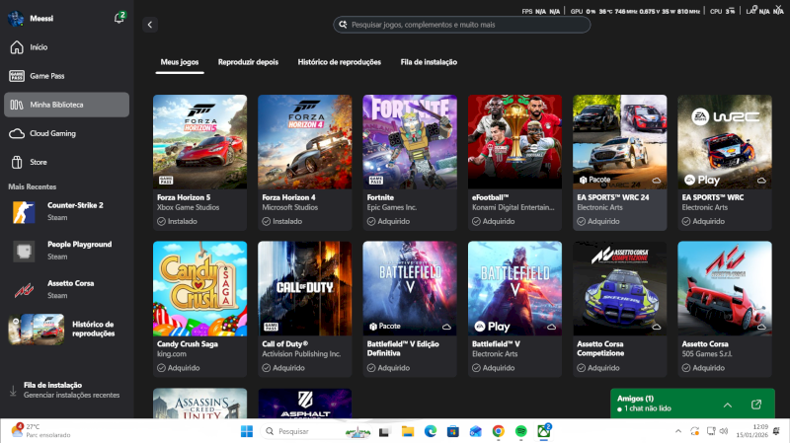790x443 pixels.
Task: Open the Windows Start button
Action: pos(247,431)
